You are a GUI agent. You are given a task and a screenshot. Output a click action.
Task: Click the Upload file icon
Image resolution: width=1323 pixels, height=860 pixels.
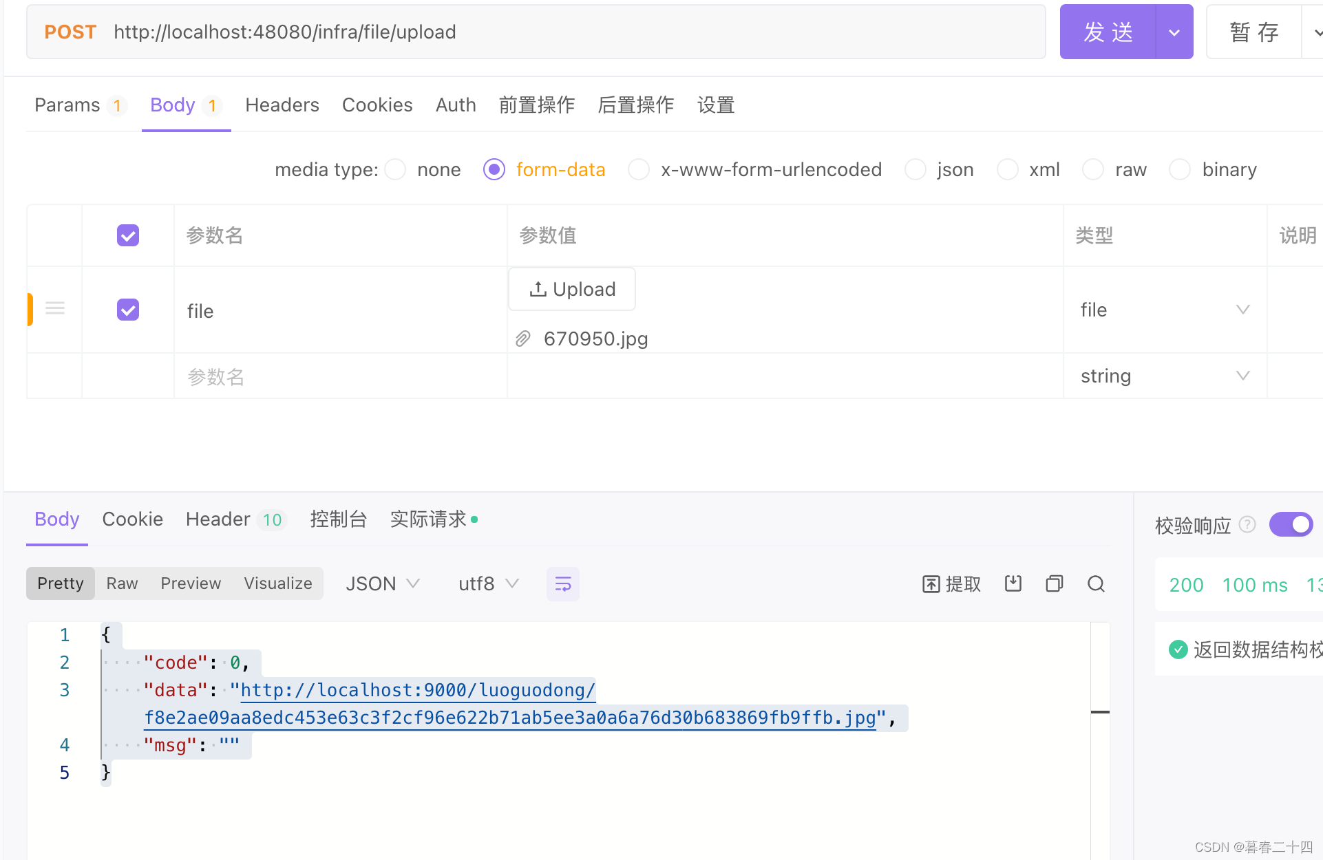coord(538,288)
